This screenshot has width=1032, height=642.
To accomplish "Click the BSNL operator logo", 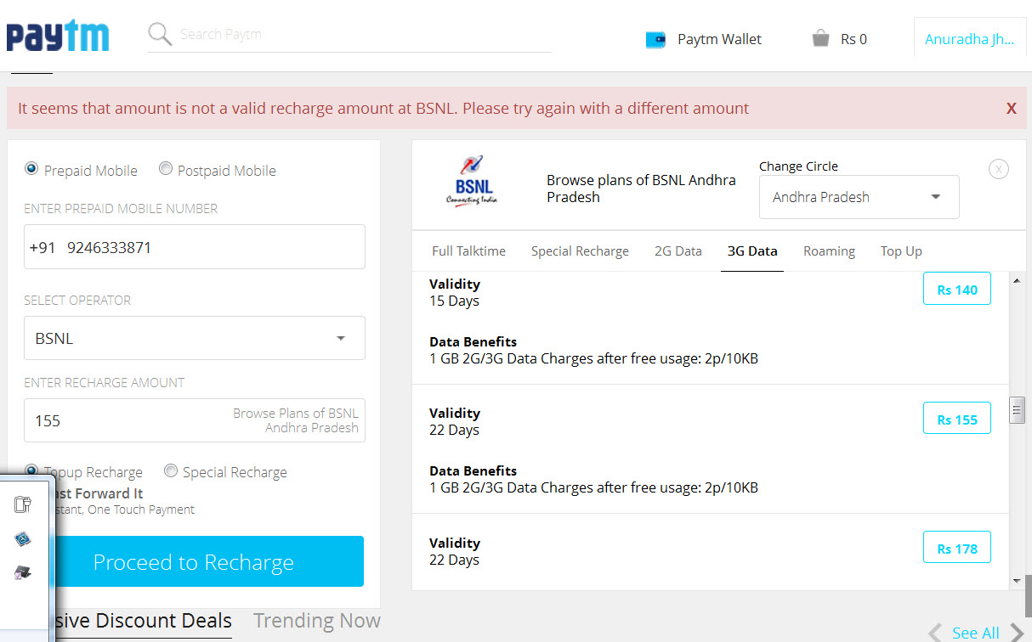I will pyautogui.click(x=471, y=180).
